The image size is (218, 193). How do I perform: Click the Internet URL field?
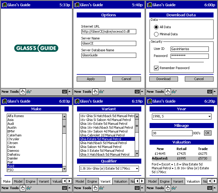(109, 31)
